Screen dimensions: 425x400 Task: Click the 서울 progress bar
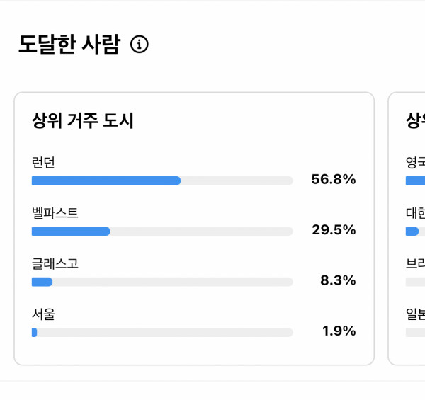(162, 333)
